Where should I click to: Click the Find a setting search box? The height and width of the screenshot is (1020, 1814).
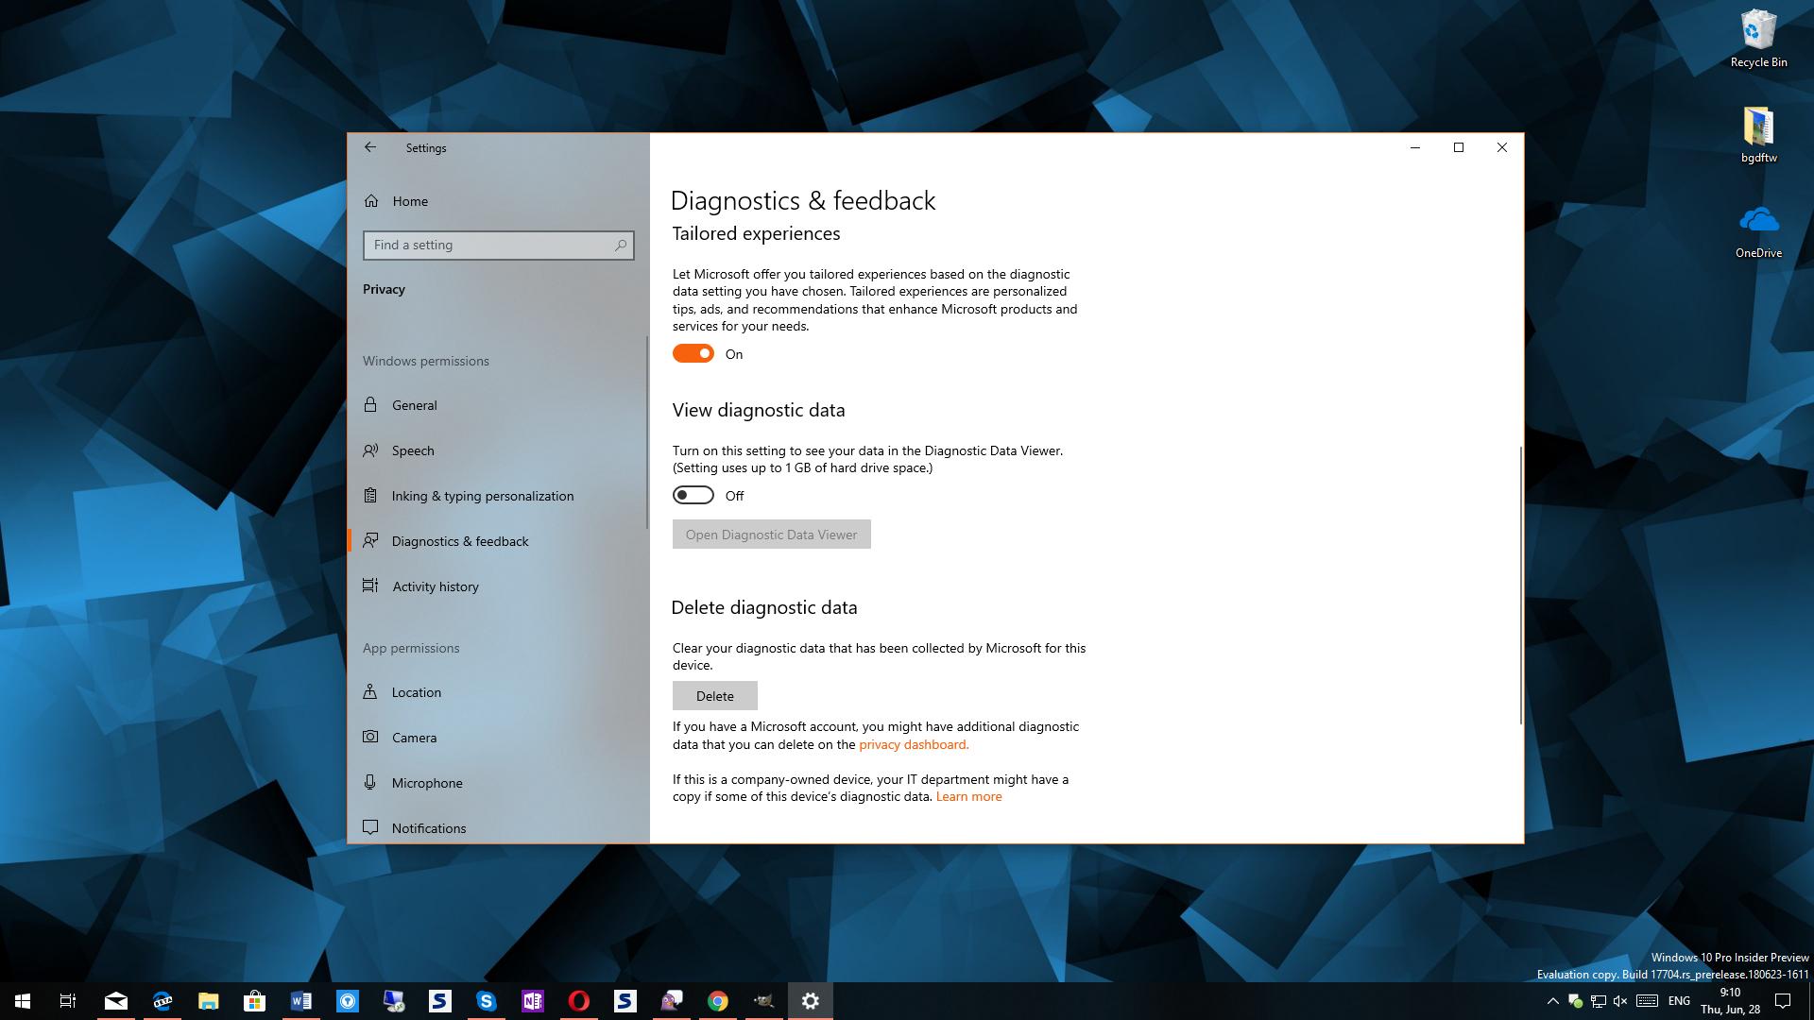point(498,246)
